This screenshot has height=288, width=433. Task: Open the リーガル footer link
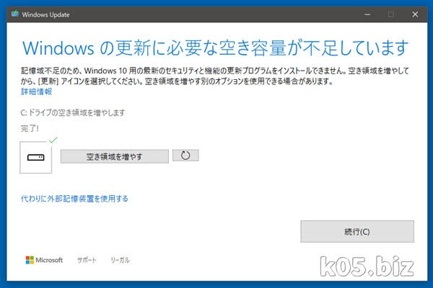coord(120,260)
